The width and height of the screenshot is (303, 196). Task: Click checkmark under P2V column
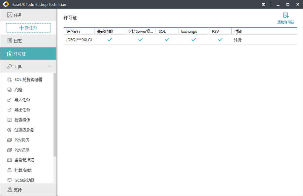(220, 40)
